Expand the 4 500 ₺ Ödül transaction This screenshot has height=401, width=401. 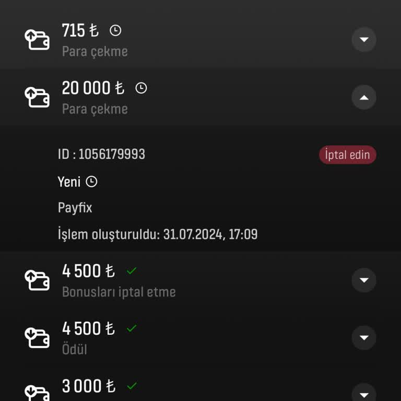364,338
